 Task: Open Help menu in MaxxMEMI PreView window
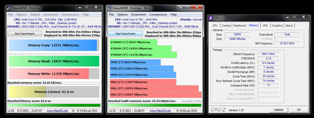[86, 15]
